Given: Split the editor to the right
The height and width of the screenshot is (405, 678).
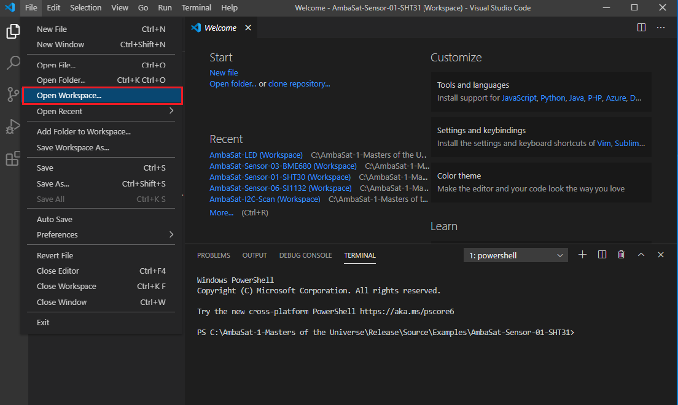Looking at the screenshot, I should [x=641, y=28].
